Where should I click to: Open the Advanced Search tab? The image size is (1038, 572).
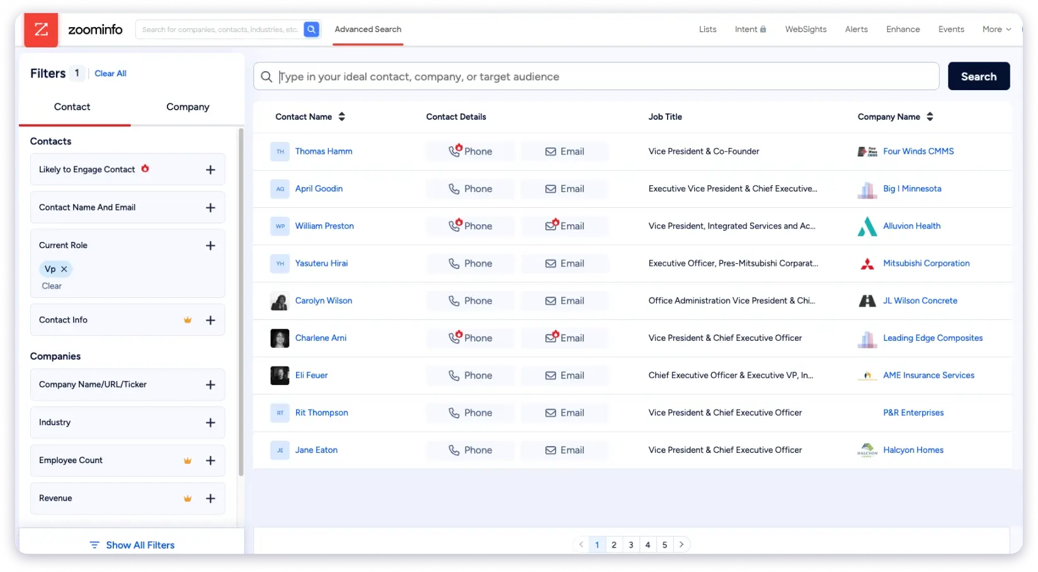point(368,30)
